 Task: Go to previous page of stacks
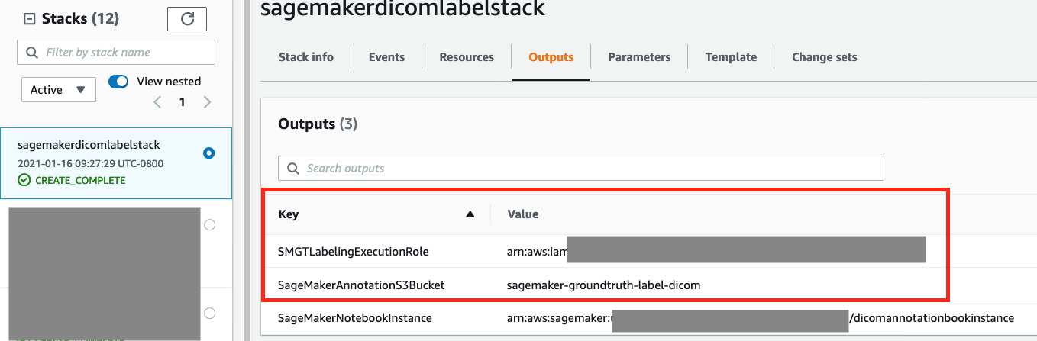[x=157, y=102]
